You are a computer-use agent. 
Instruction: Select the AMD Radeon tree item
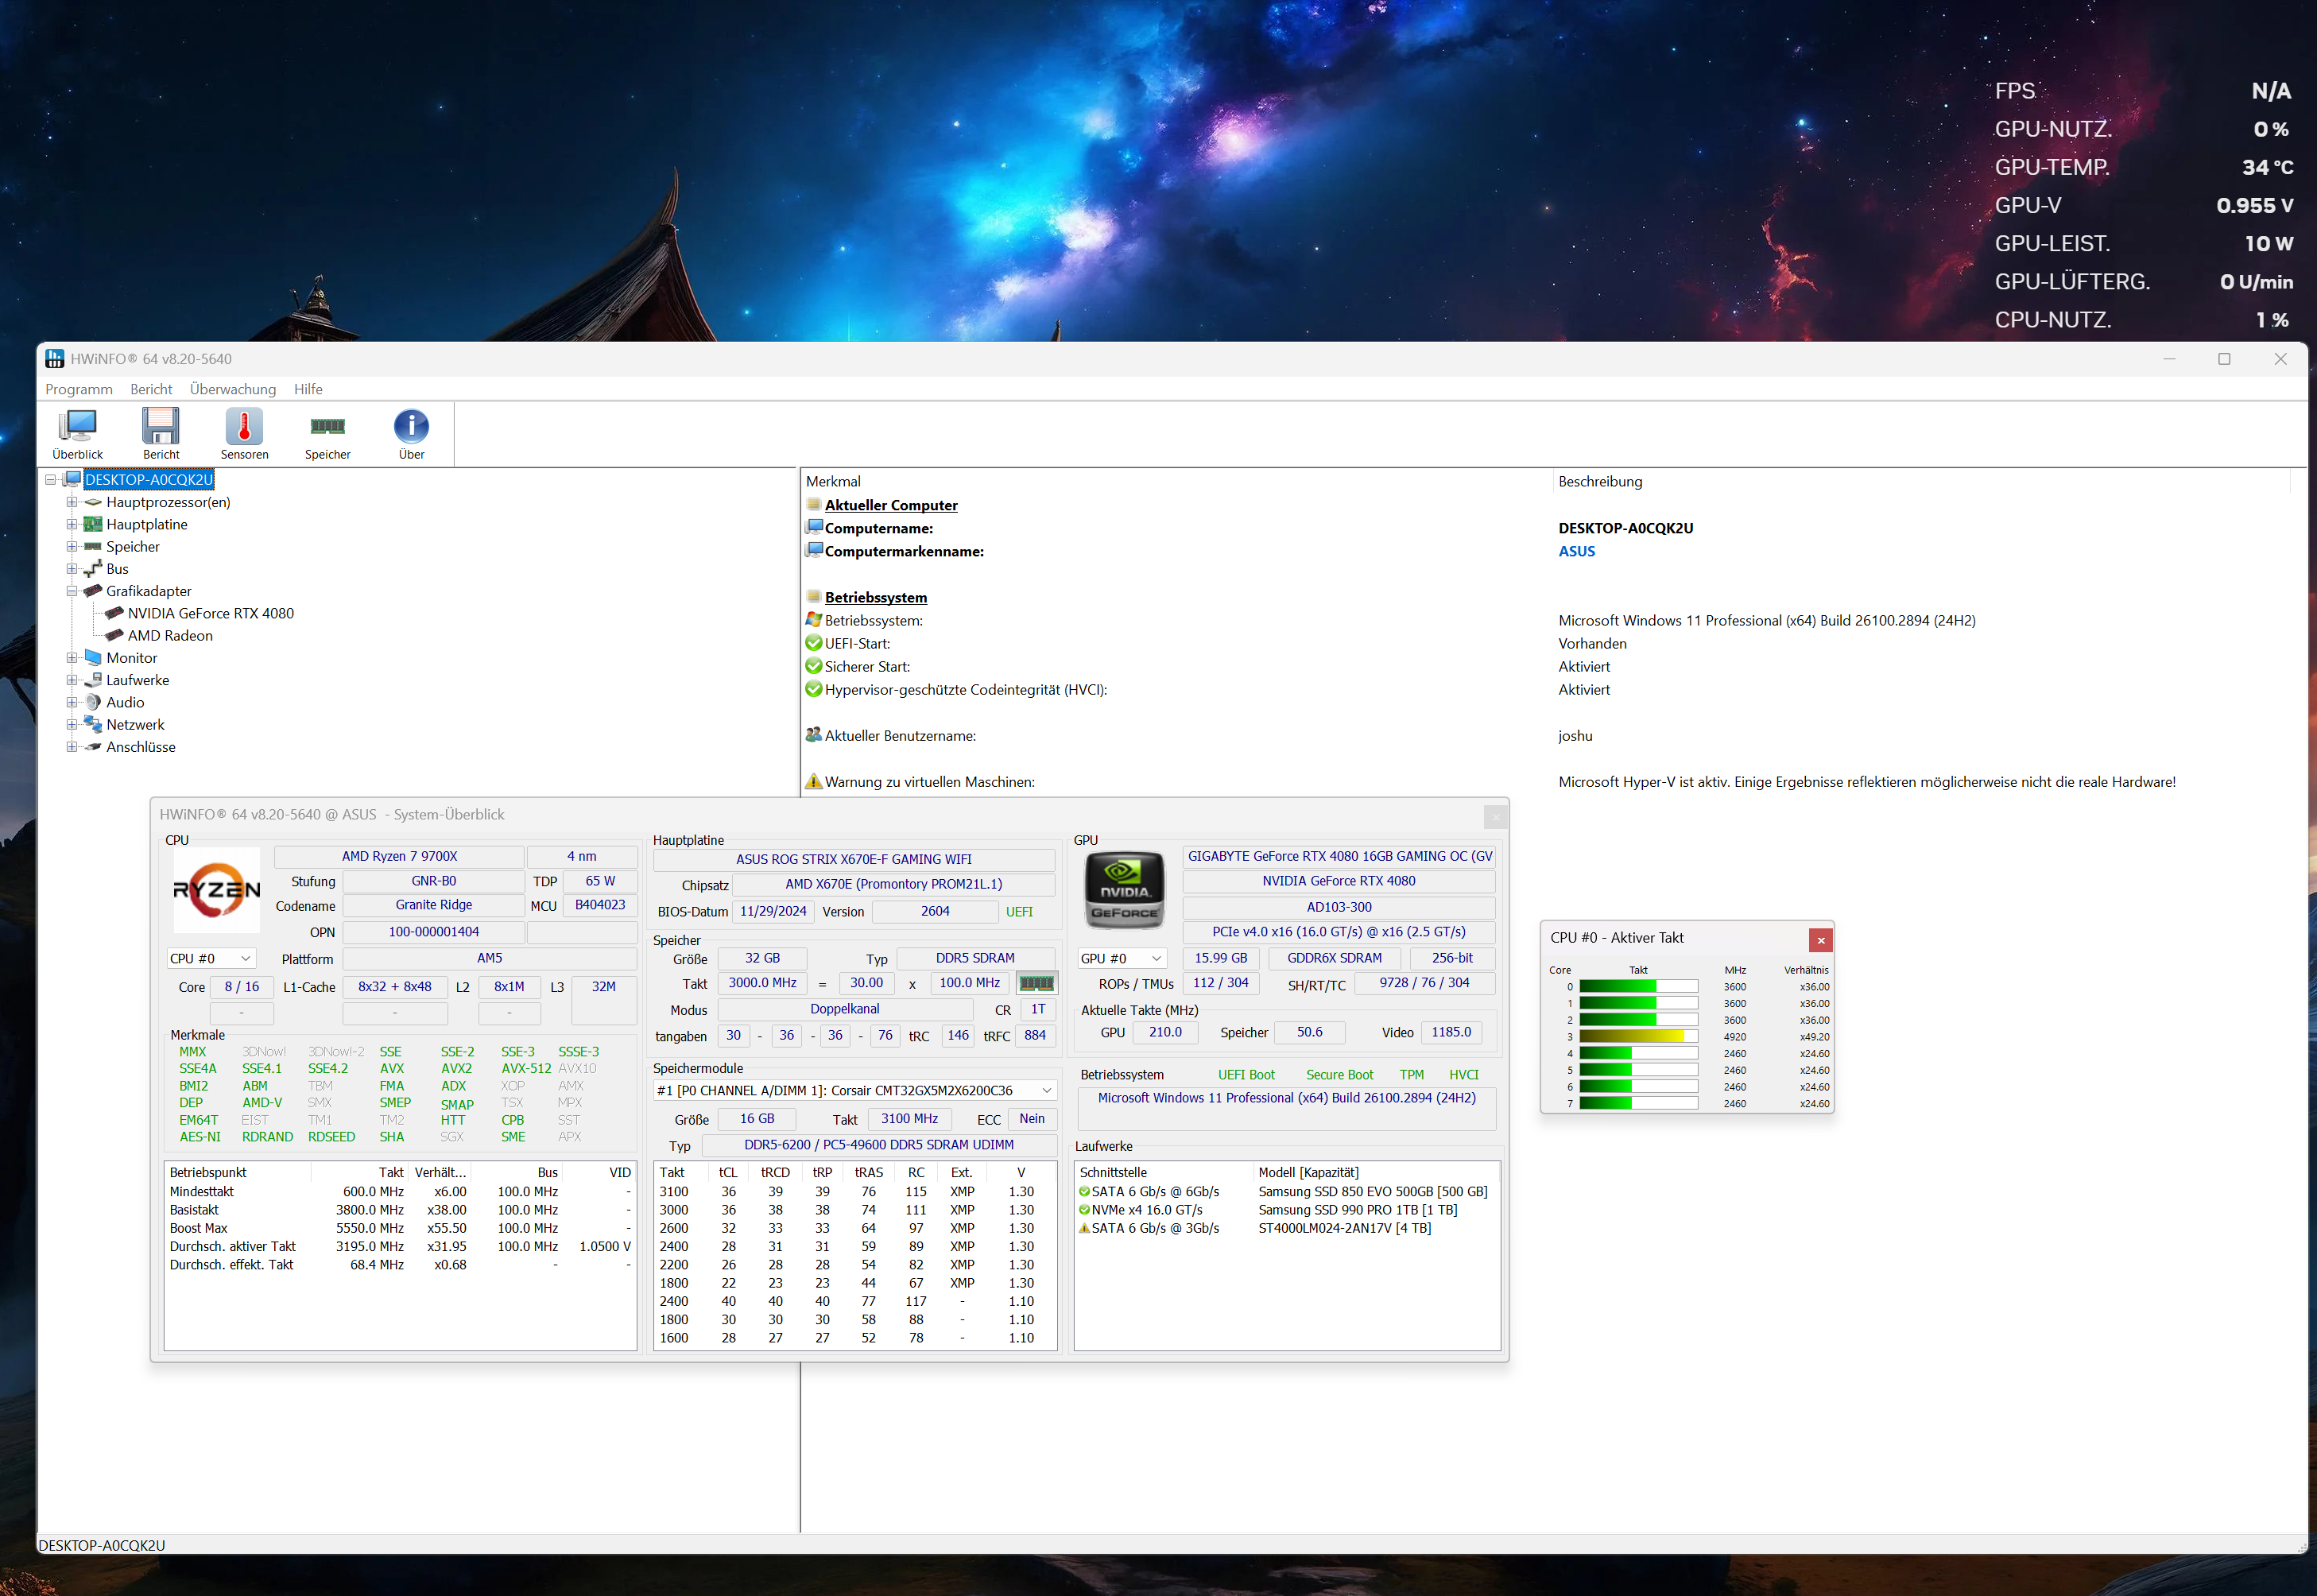pos(170,636)
